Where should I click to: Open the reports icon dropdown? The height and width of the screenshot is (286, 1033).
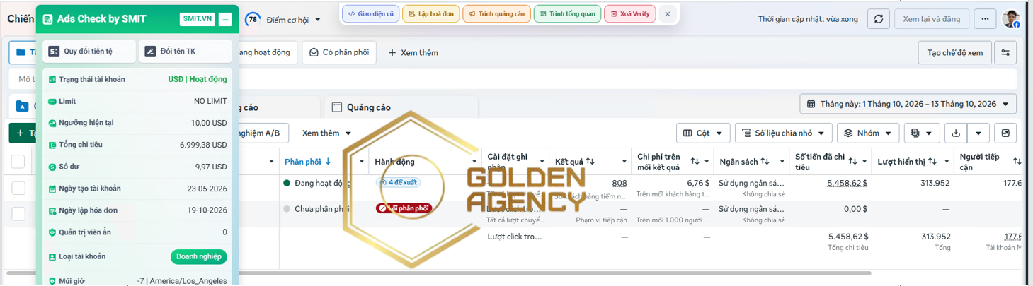922,133
